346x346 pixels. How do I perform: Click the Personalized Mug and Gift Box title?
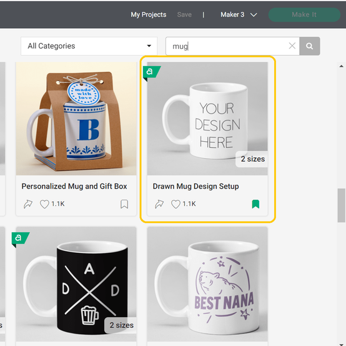(74, 187)
